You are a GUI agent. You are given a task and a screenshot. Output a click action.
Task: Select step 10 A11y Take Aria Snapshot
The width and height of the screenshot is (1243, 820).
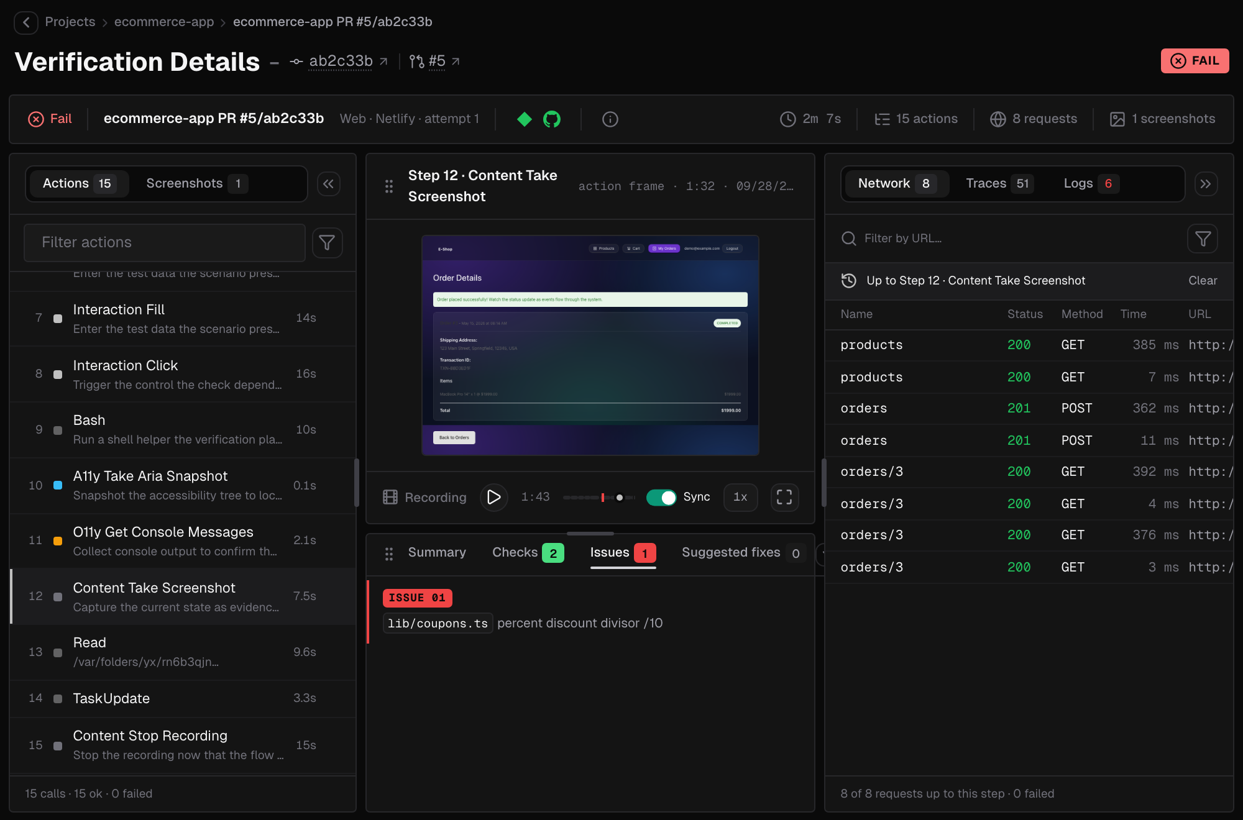(x=183, y=486)
